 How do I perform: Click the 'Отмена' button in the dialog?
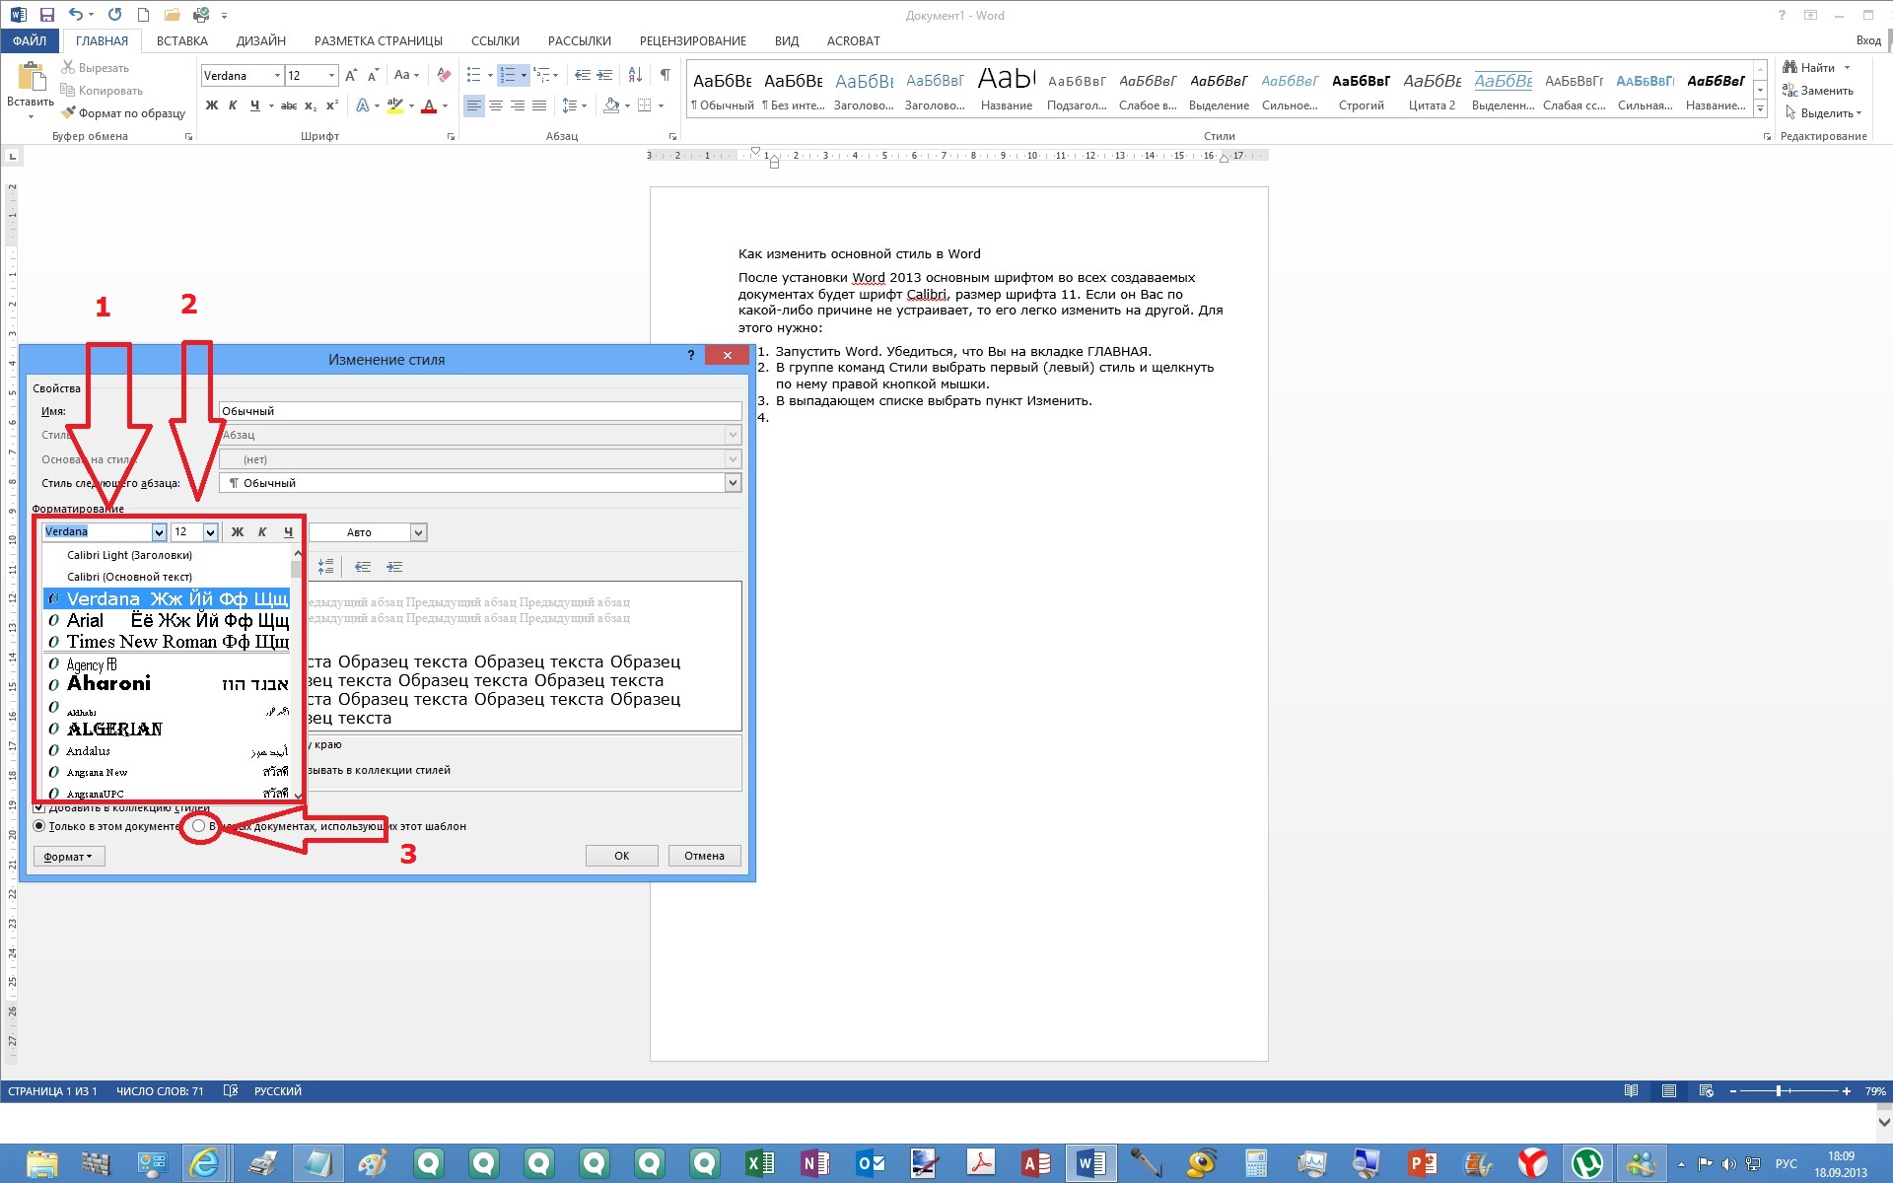pos(705,856)
